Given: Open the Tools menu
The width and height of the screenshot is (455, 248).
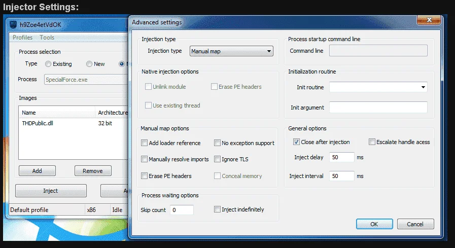Looking at the screenshot, I should click(x=47, y=38).
